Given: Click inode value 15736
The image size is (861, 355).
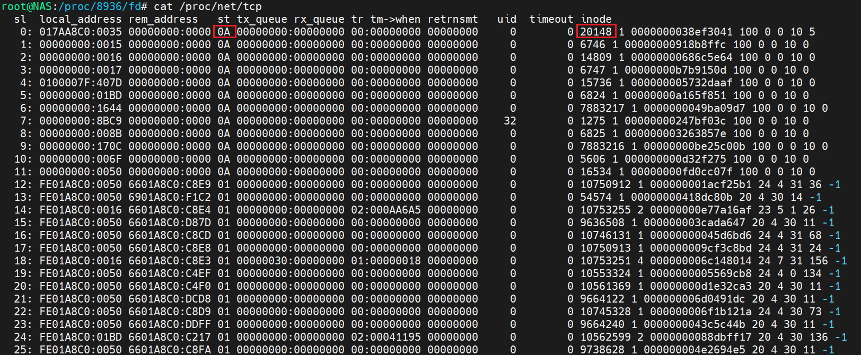Looking at the screenshot, I should tap(596, 83).
